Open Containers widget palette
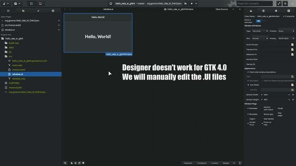 click(x=202, y=163)
